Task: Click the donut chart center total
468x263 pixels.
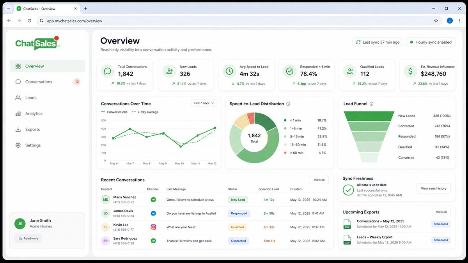Action: pyautogui.click(x=254, y=138)
